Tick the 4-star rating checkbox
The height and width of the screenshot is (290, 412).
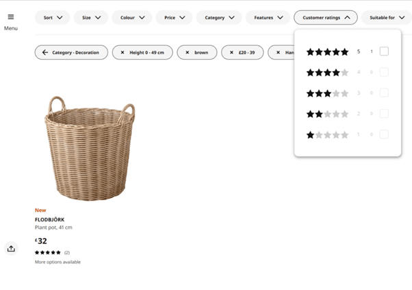[384, 72]
